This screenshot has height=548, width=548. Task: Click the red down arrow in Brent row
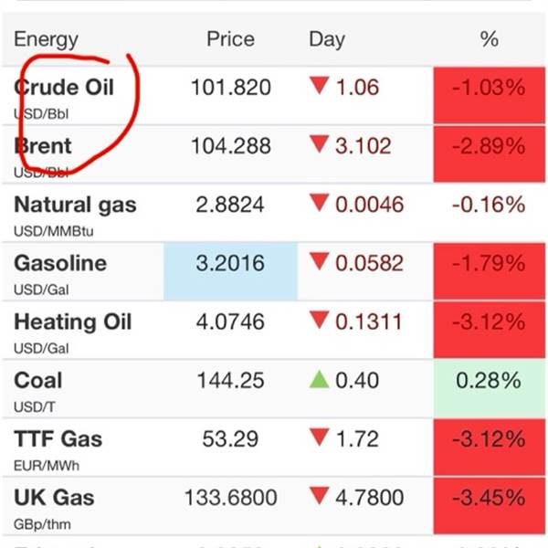tap(319, 144)
